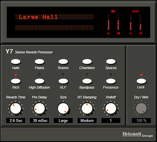The image size is (157, 142).
Task: Click the RT Damping knob
Action: 87,109
